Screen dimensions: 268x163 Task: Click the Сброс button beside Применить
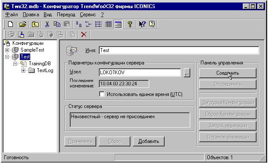tap(115, 141)
